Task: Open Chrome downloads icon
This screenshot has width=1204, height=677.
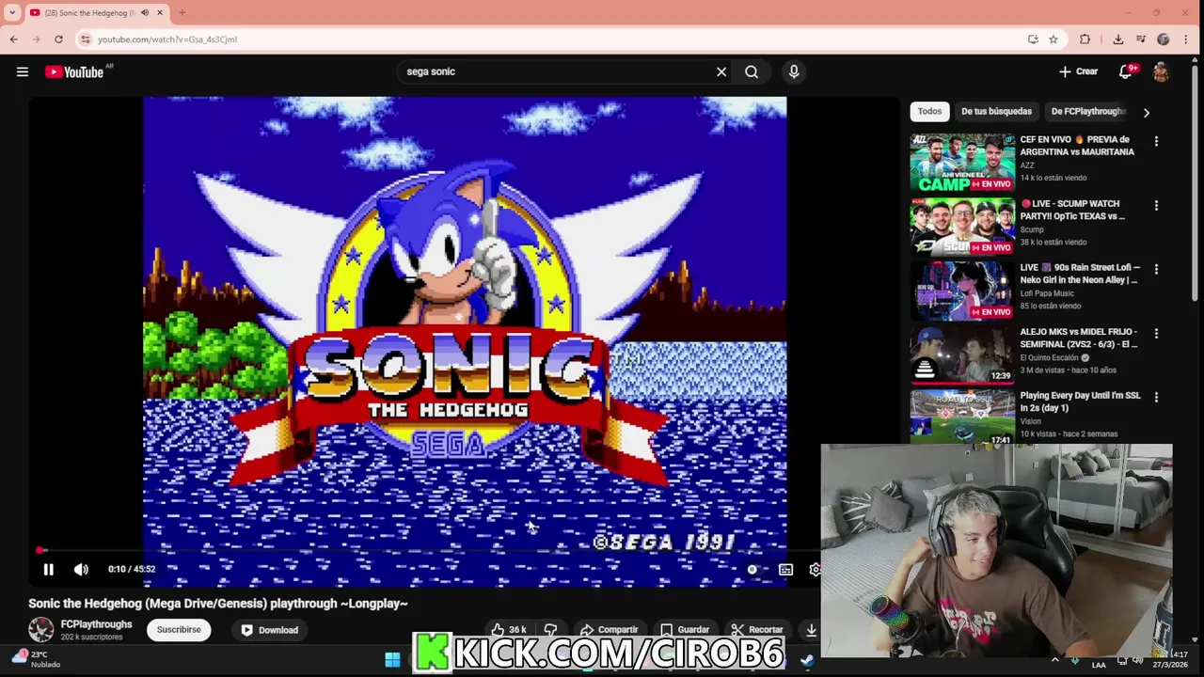Action: [1117, 39]
